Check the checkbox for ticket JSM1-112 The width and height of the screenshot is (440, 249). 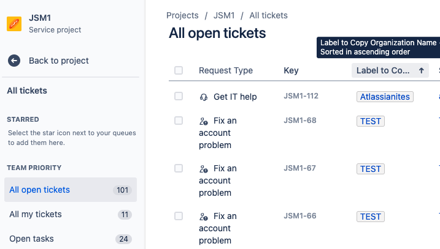[179, 96]
